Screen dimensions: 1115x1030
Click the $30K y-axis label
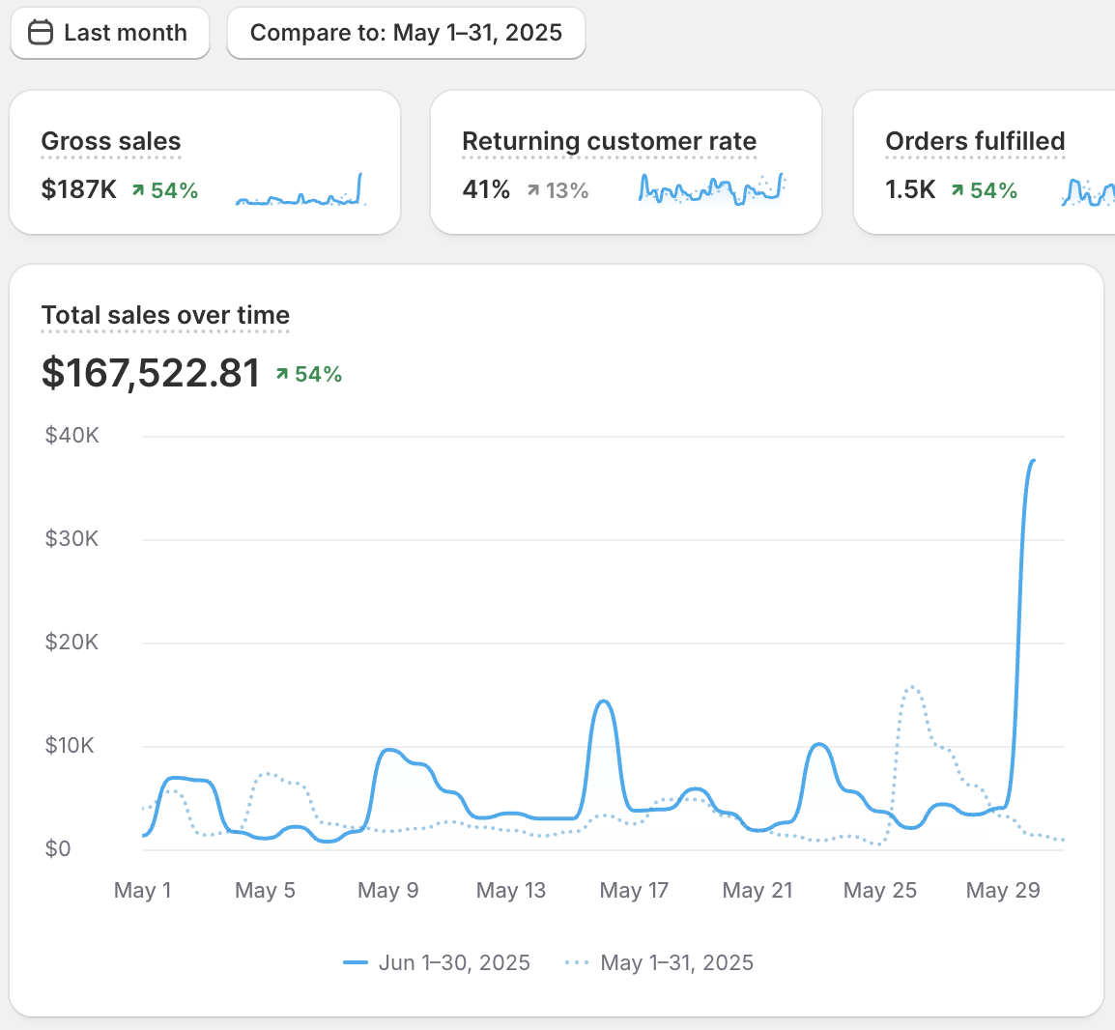click(71, 538)
